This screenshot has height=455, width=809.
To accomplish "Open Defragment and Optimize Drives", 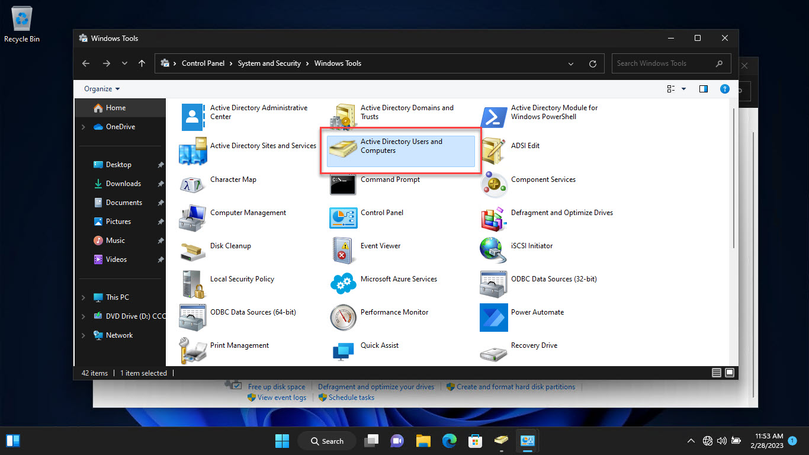I will (x=561, y=213).
